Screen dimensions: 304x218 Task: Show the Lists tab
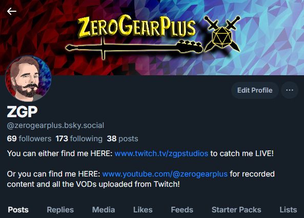click(288, 210)
